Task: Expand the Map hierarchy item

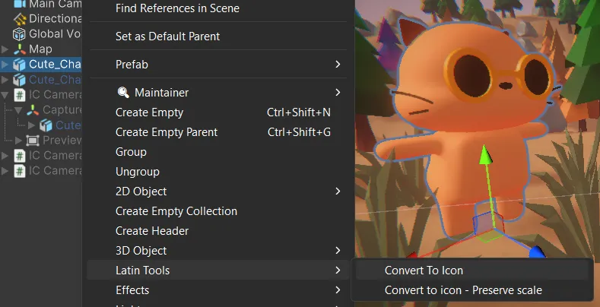Action: (5, 49)
